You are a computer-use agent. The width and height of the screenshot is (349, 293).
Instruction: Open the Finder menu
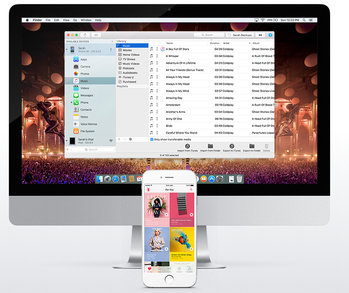tap(37, 20)
